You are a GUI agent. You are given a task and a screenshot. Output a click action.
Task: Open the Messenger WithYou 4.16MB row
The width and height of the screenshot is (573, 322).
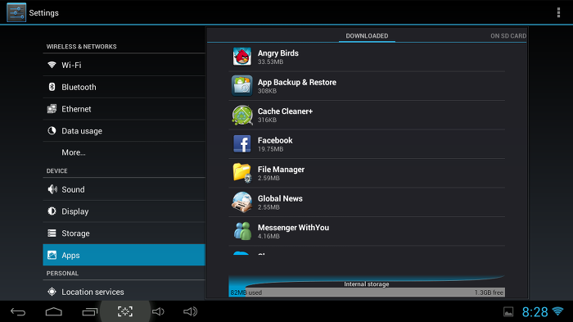[x=367, y=231]
